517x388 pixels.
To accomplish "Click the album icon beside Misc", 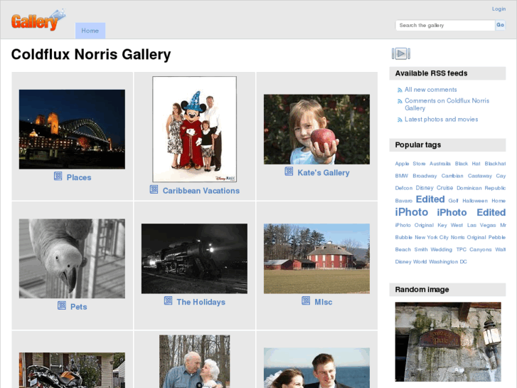I will [x=306, y=301].
